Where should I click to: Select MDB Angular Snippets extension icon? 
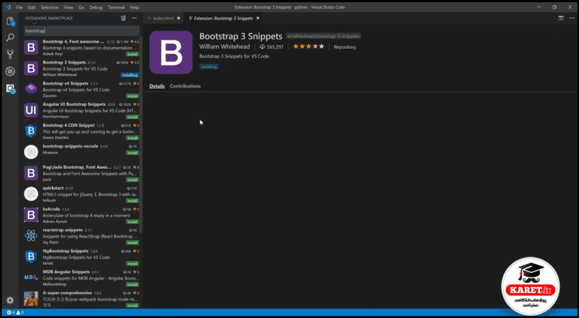[31, 277]
